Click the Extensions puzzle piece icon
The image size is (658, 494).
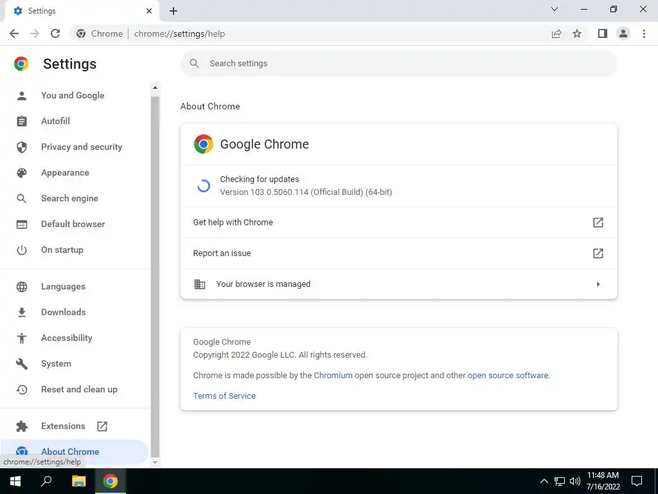[x=22, y=426]
